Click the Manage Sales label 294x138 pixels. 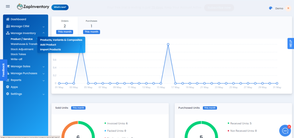pyautogui.click(x=20, y=66)
